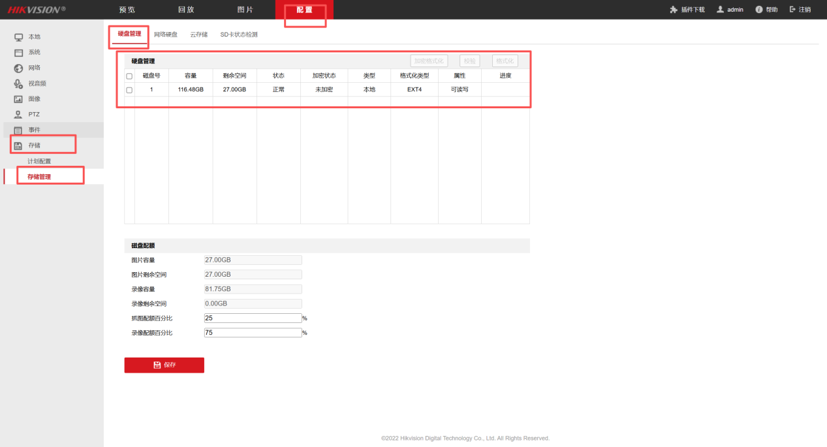Click the 抓图配额百分比 input field
This screenshot has height=447, width=827.
click(253, 318)
